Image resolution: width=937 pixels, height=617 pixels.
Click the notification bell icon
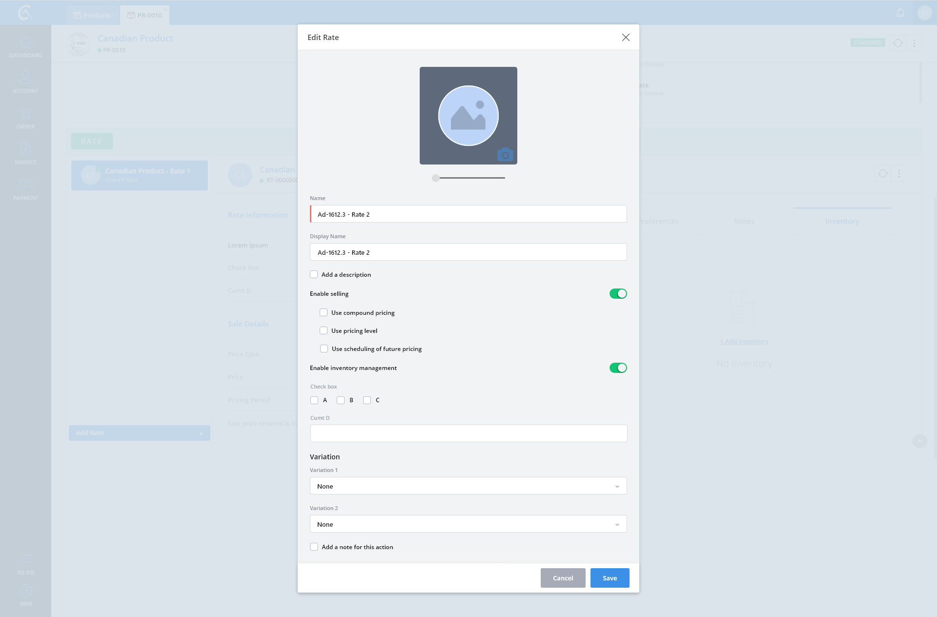(x=900, y=13)
